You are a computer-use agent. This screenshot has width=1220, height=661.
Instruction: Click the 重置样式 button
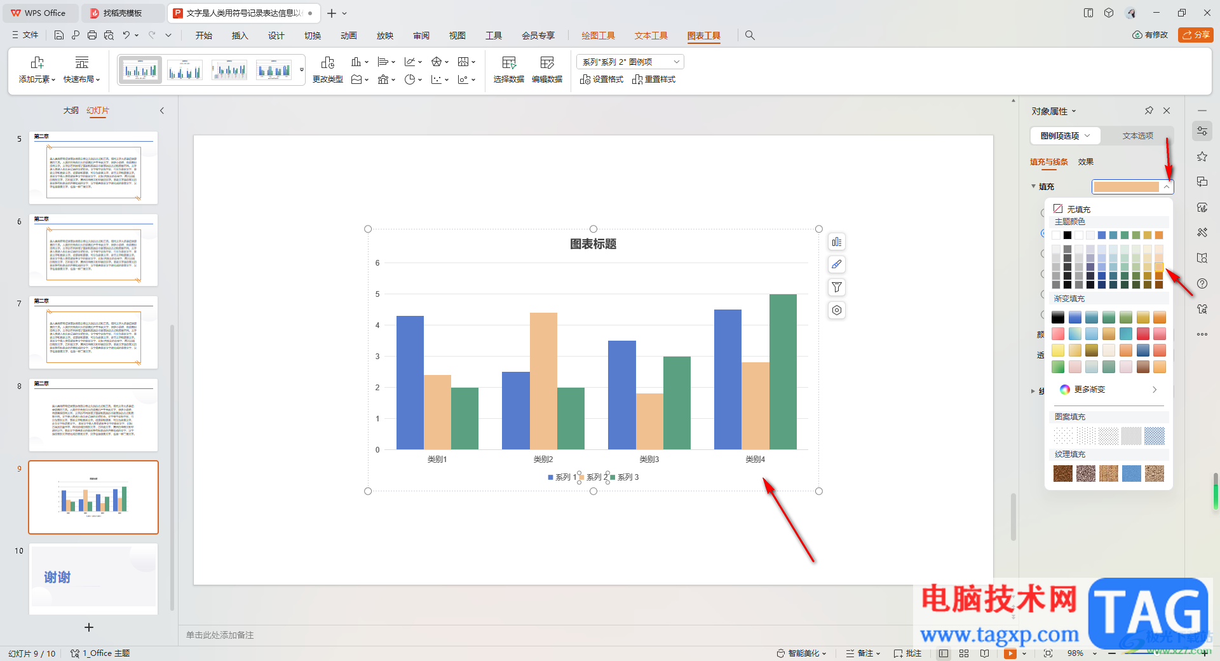654,79
